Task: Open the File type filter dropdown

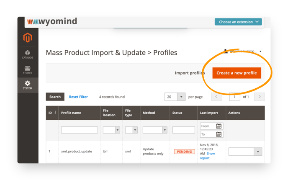Action: 131,130
